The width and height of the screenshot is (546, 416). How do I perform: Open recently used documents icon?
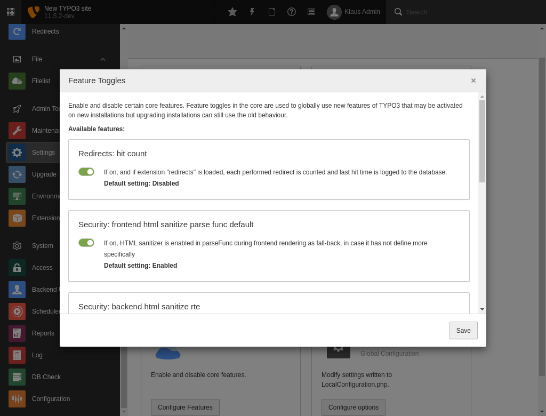[x=272, y=12]
